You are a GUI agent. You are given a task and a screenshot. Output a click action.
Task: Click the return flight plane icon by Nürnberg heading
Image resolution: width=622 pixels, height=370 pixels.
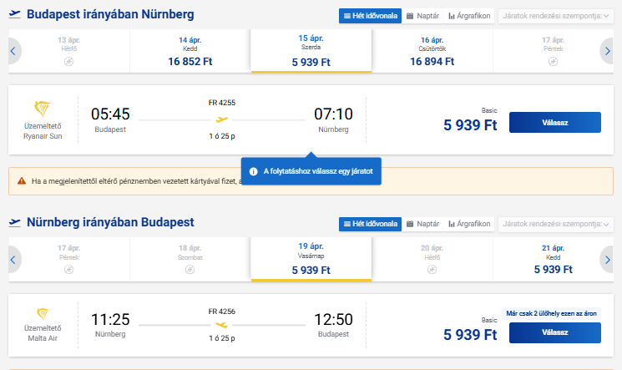[14, 223]
